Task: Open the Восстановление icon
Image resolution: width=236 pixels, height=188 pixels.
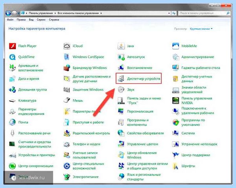Action: pyautogui.click(x=121, y=68)
